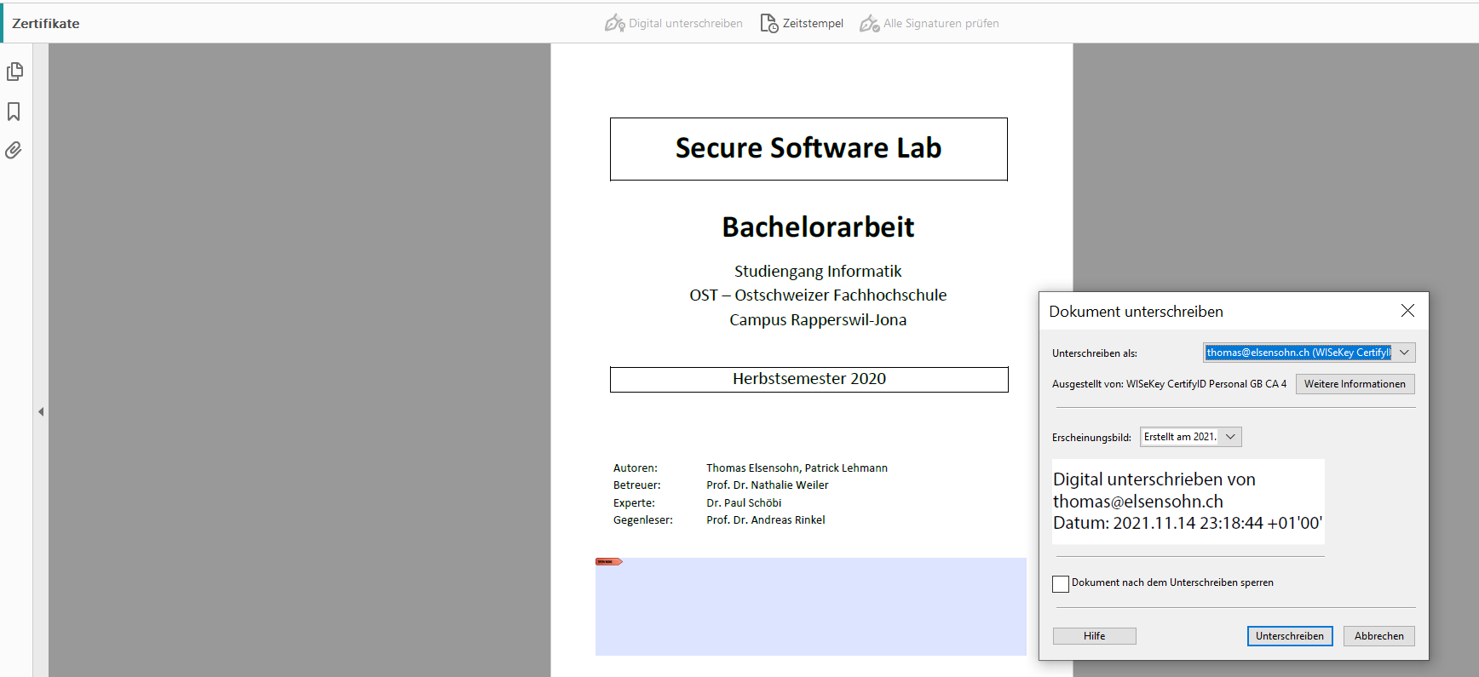Click the red signature tag marker
Screen dimensions: 1479x677
tap(608, 562)
